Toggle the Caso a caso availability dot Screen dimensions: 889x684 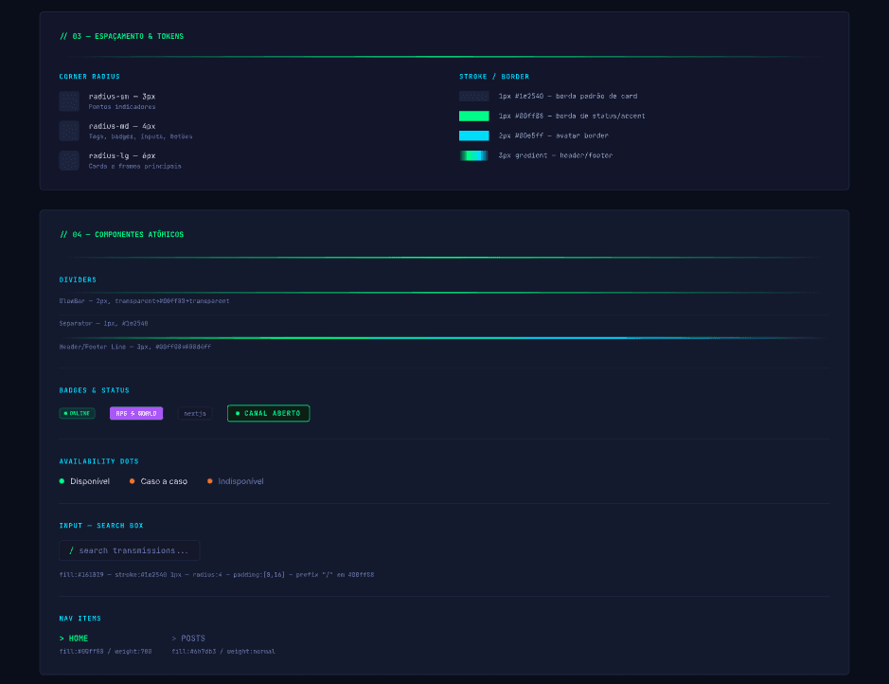click(x=133, y=480)
